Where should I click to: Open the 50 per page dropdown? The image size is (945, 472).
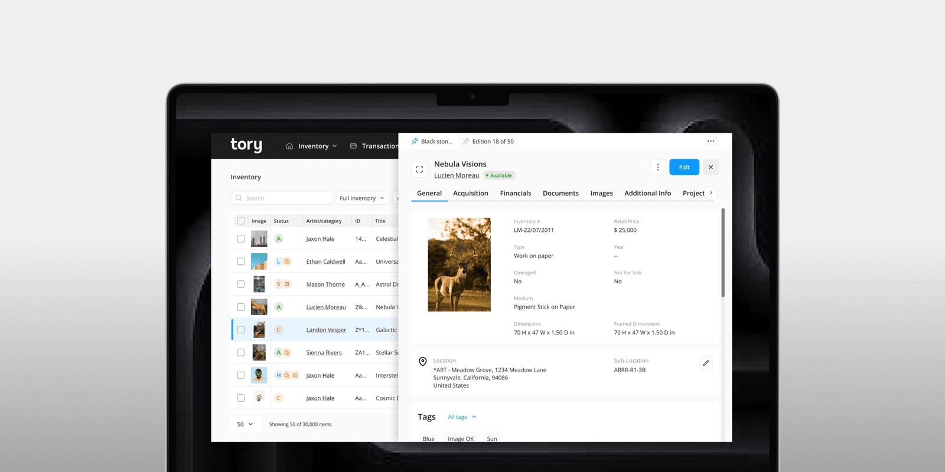(x=245, y=424)
